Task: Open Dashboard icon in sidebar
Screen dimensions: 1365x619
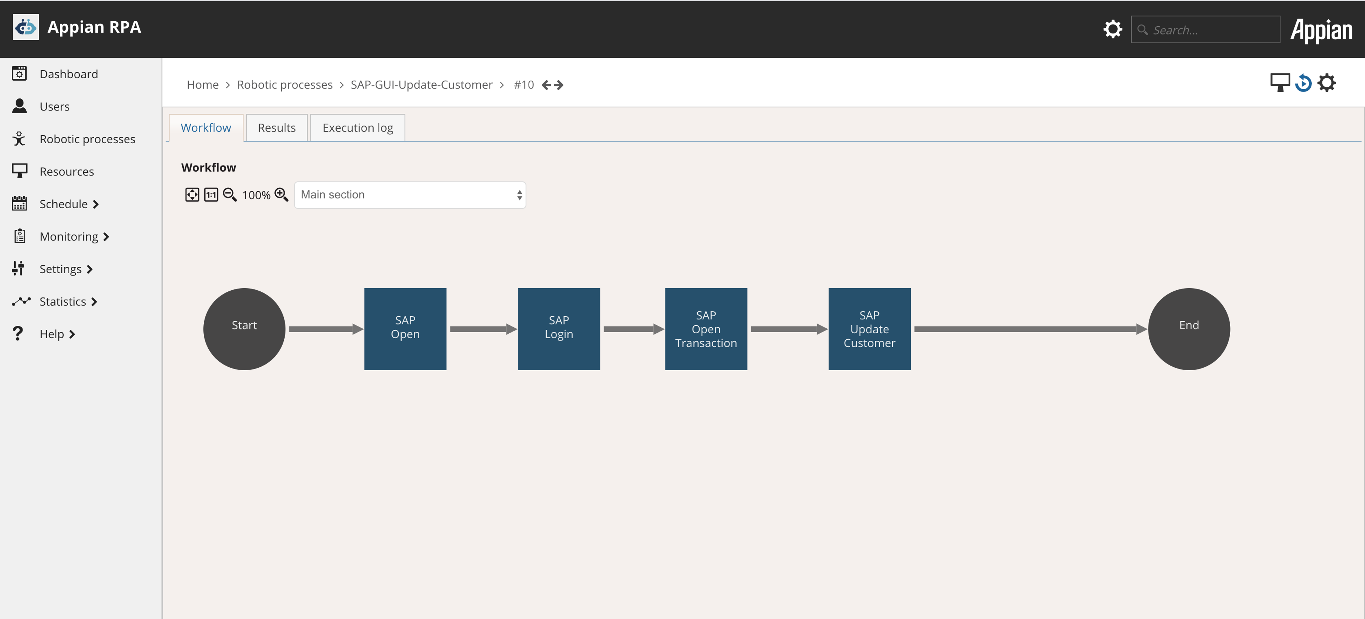Action: [20, 74]
